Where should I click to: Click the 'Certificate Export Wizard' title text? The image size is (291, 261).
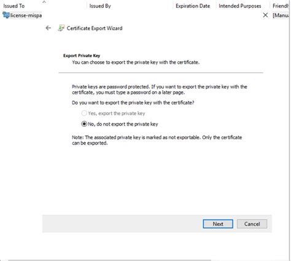95,28
